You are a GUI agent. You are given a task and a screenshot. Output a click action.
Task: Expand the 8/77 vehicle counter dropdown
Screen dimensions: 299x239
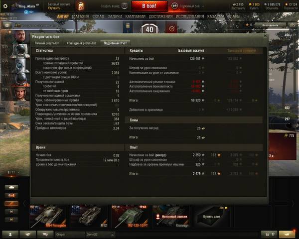pos(18,172)
